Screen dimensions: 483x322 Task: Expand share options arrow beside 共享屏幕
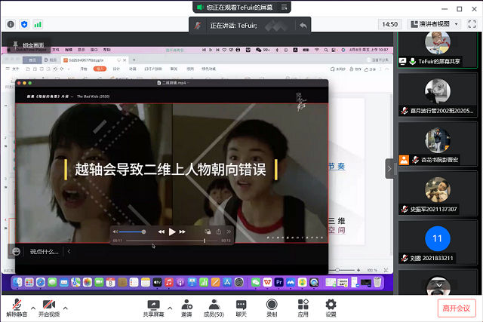[170, 308]
